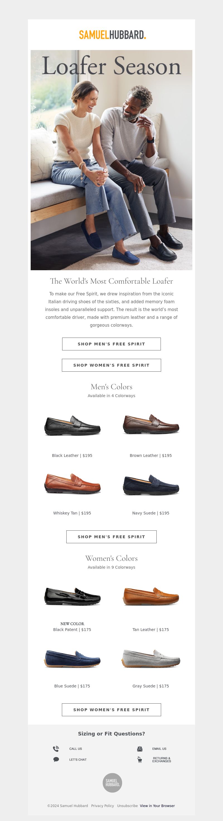Click the Tan Leather | $175 label
The width and height of the screenshot is (223, 821).
click(x=151, y=630)
